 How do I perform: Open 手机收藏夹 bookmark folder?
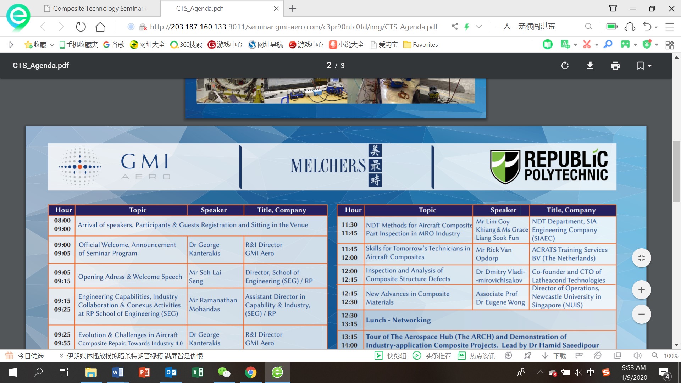tap(78, 45)
